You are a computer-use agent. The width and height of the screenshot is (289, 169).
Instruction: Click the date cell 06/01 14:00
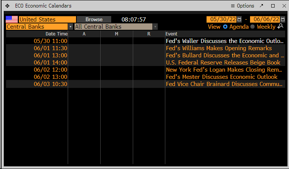coord(51,62)
